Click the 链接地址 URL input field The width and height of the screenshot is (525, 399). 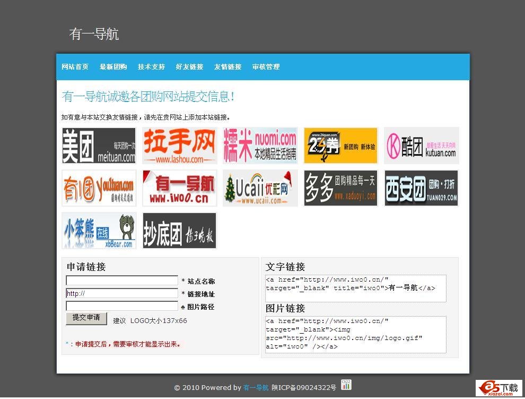[122, 293]
